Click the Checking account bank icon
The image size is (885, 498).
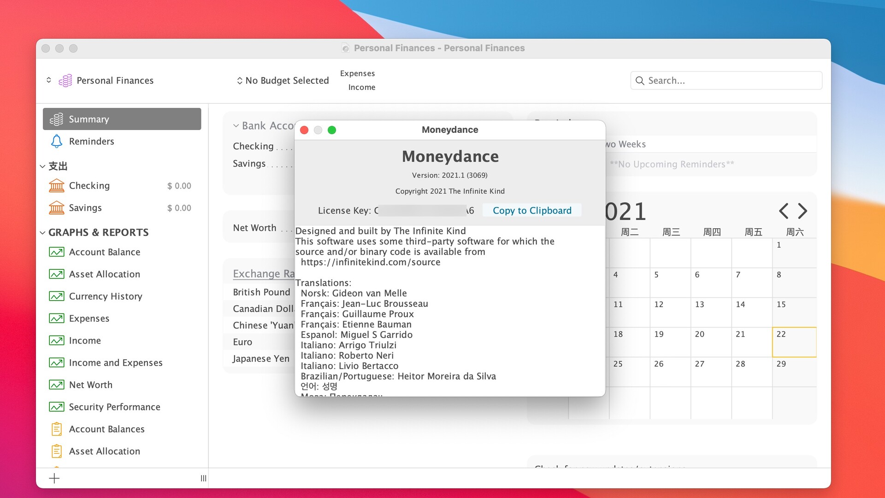pyautogui.click(x=56, y=186)
